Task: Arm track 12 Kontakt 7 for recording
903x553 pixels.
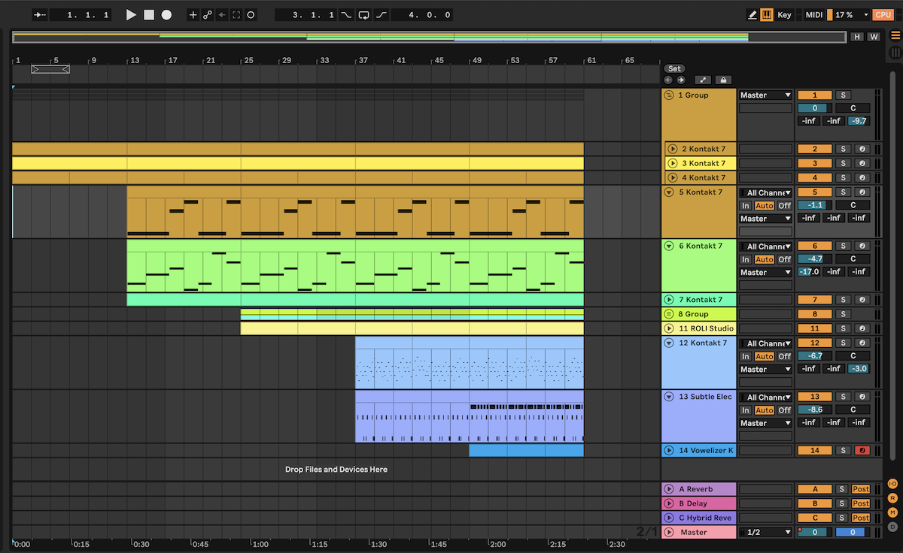Action: pos(862,343)
